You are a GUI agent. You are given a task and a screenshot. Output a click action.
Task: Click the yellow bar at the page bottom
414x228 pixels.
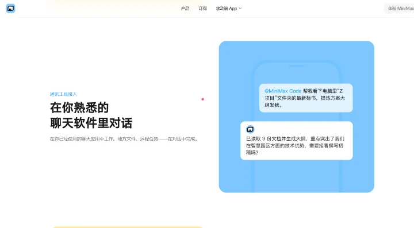point(128,227)
